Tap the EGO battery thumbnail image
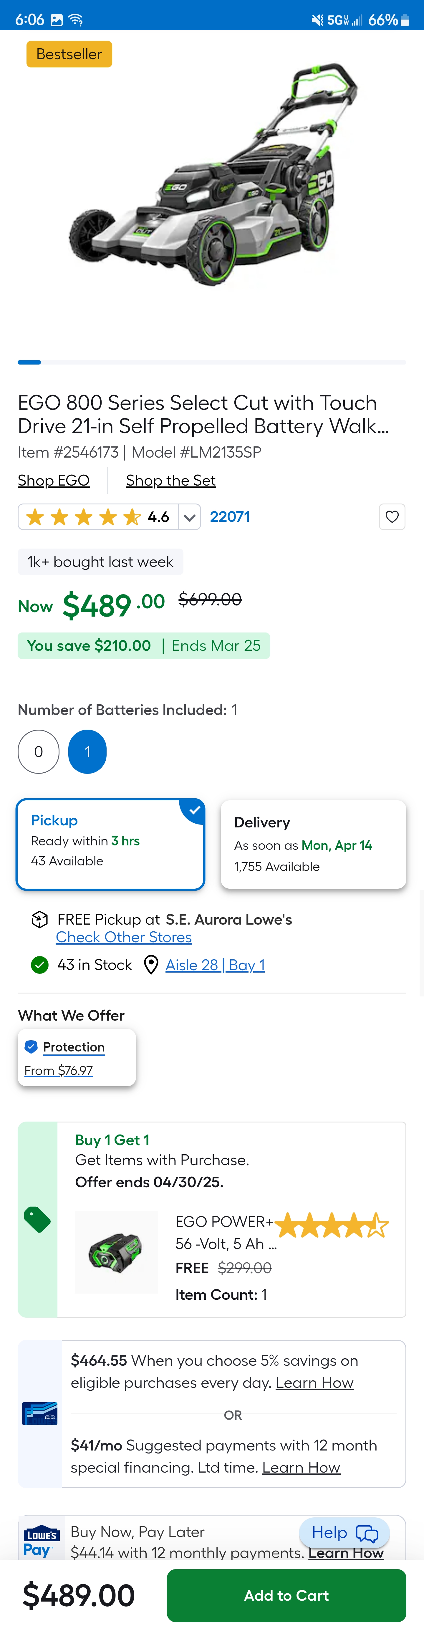Viewport: 424px width, 1631px height. click(x=116, y=1252)
